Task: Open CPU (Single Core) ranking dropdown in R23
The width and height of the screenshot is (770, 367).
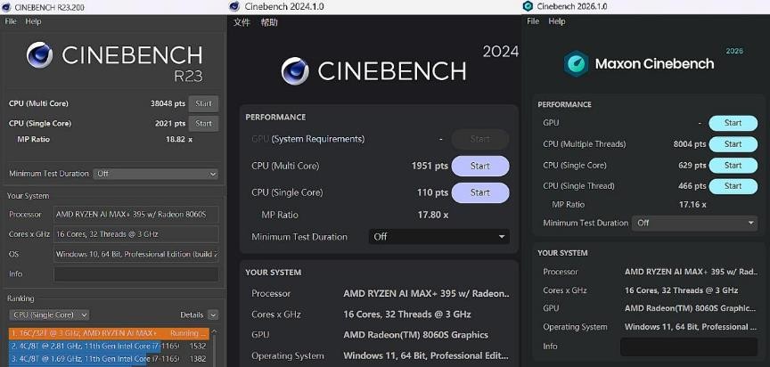Action: 49,315
